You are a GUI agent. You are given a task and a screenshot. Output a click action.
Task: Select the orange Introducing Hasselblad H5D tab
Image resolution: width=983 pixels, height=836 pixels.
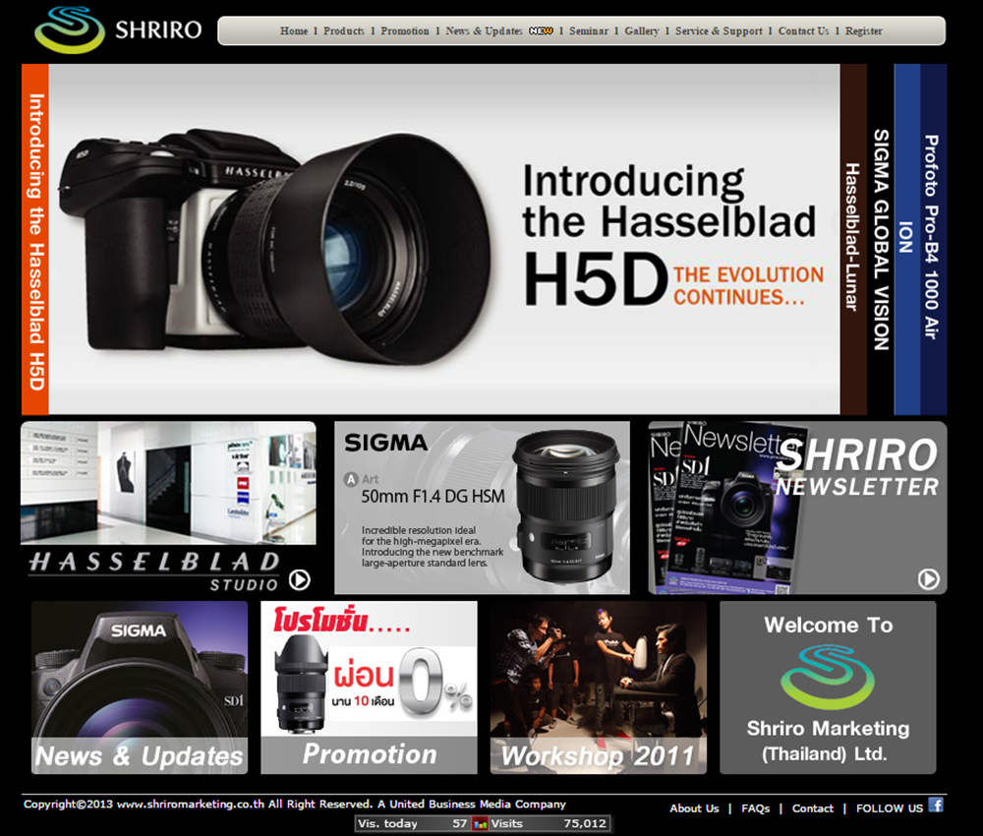35,239
